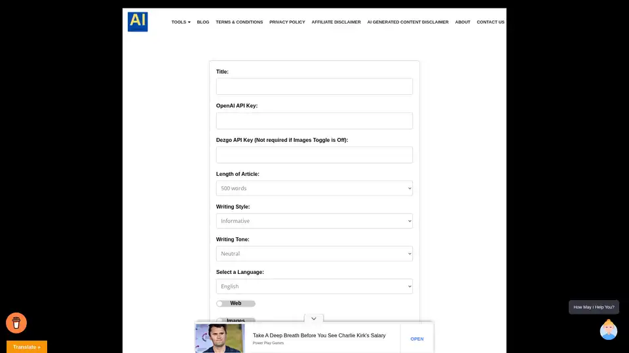The height and width of the screenshot is (353, 629).
Task: Open the Terms & Conditions page
Action: click(x=239, y=22)
